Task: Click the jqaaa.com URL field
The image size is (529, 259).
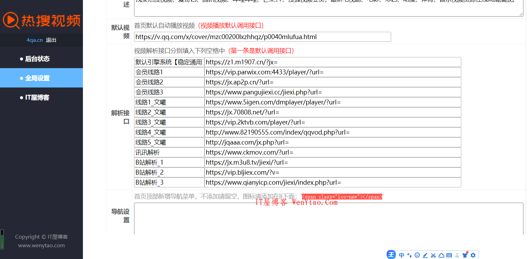Action: (x=333, y=142)
